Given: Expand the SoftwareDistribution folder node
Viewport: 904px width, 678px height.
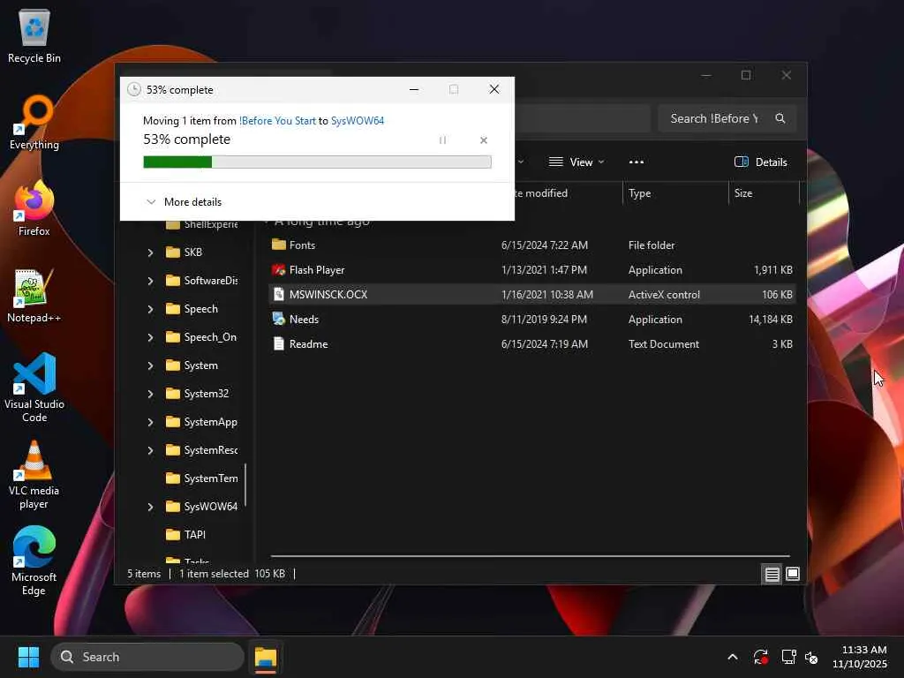Looking at the screenshot, I should 150,281.
